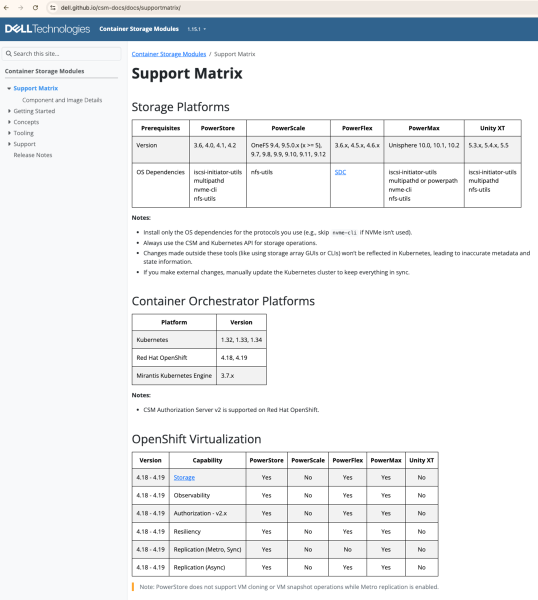
Task: Click the '4.18, 4.19' version cell
Action: [241, 358]
